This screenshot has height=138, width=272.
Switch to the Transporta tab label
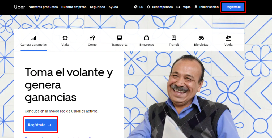pos(119,45)
